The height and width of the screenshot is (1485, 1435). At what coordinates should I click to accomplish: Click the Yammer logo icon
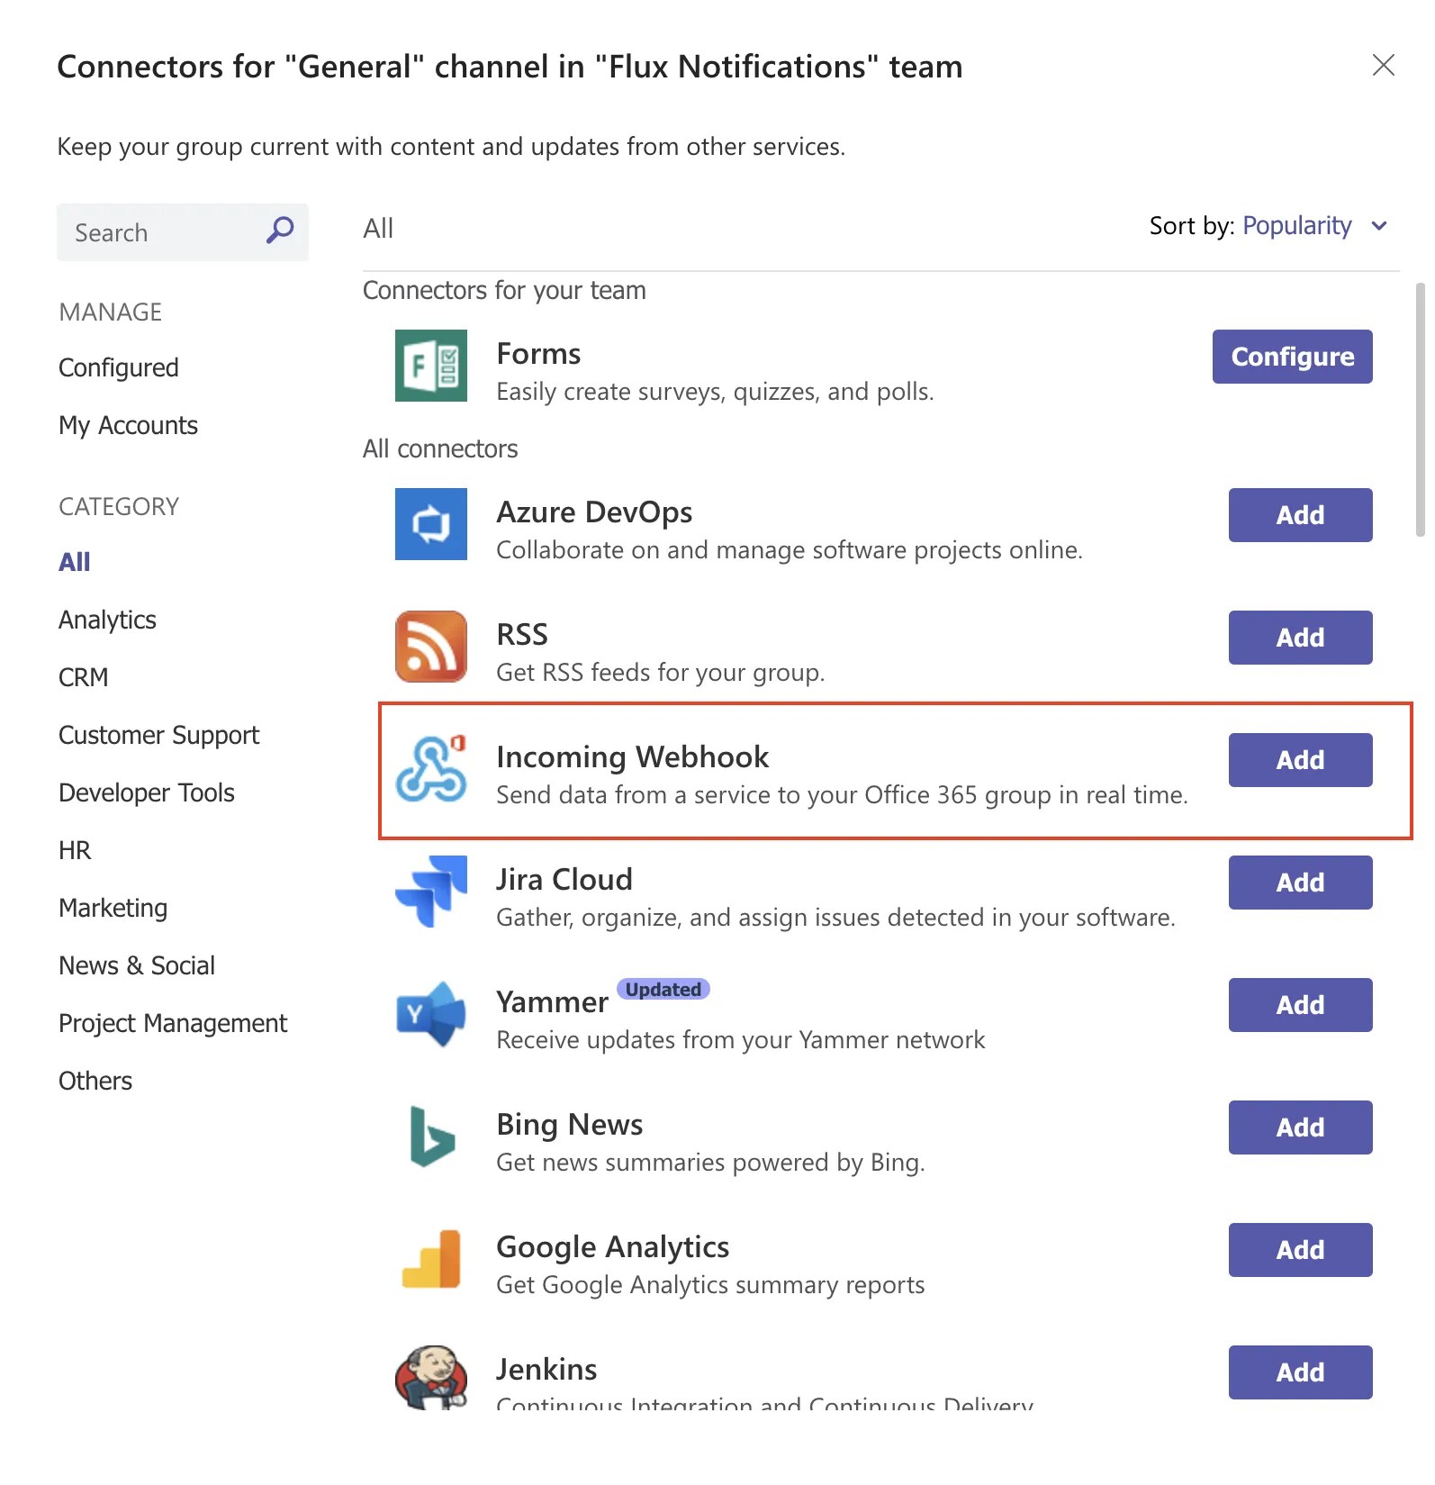(430, 1014)
